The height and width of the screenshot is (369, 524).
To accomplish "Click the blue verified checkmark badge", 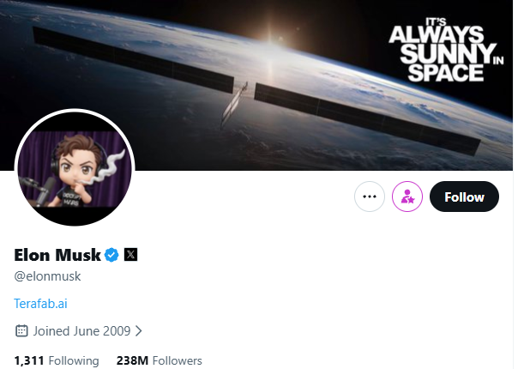I will pyautogui.click(x=111, y=255).
